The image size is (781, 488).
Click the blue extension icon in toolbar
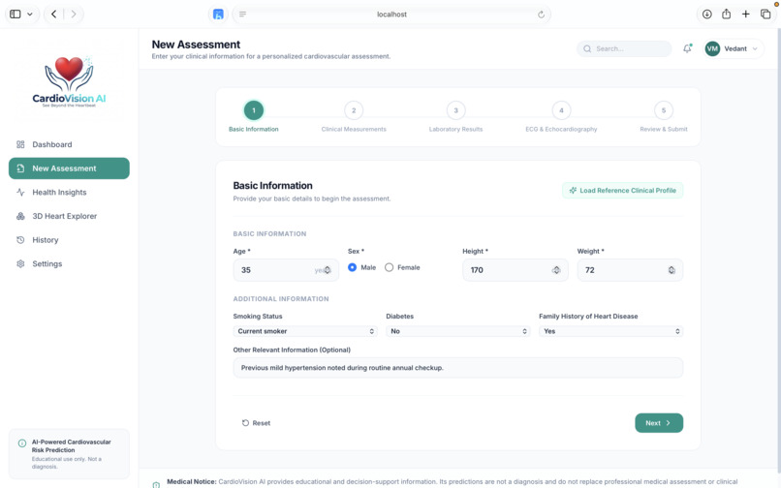coord(218,14)
